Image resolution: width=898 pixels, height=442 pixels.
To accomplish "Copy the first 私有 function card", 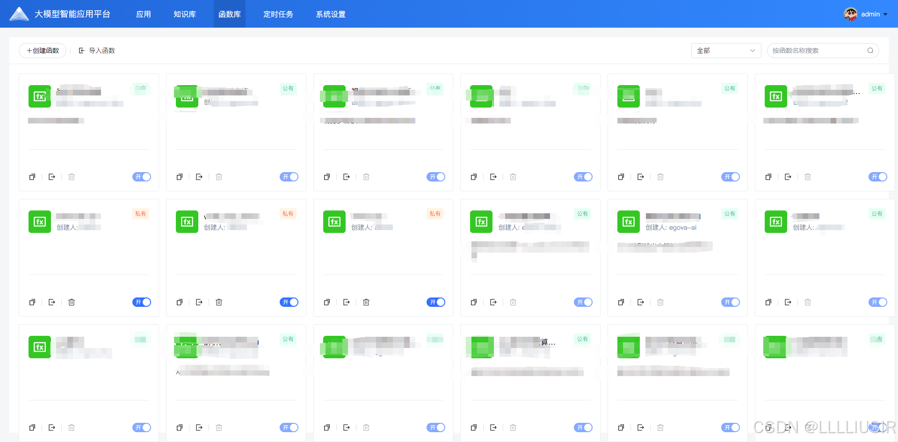I will click(x=32, y=302).
